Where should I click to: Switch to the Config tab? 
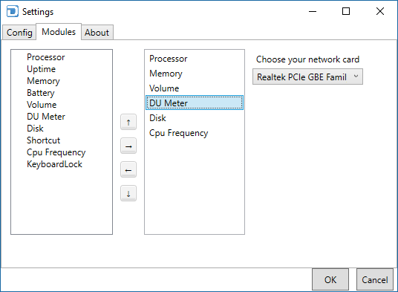coord(19,32)
